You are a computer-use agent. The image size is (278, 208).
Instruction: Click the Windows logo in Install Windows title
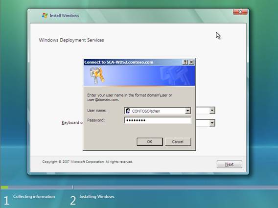pos(45,16)
